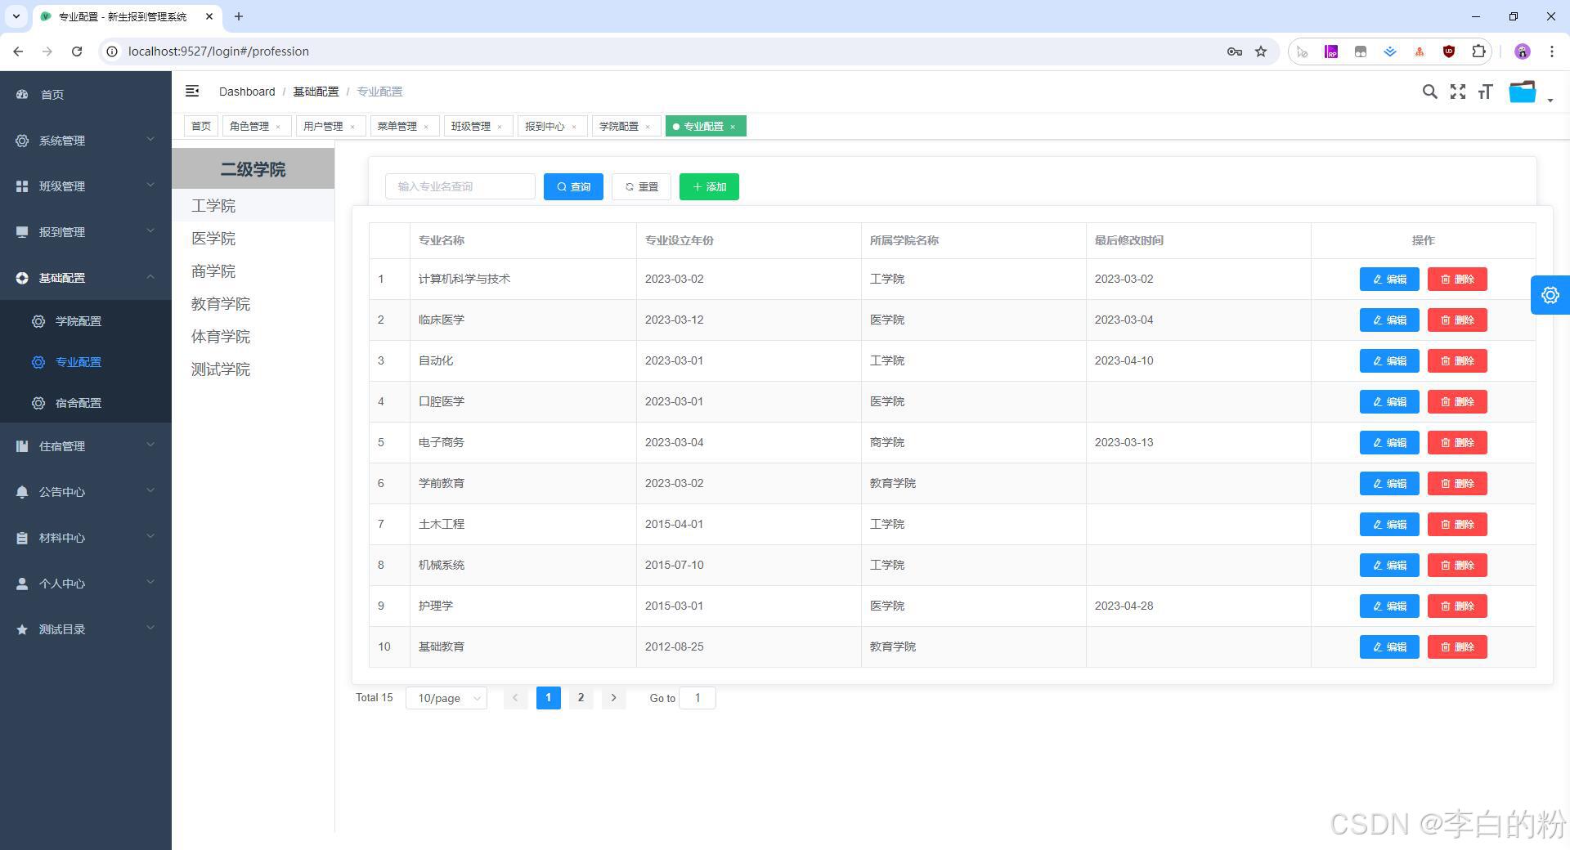Focus the 输入专业名查询 search field
Viewport: 1570px width, 850px height.
coord(460,186)
